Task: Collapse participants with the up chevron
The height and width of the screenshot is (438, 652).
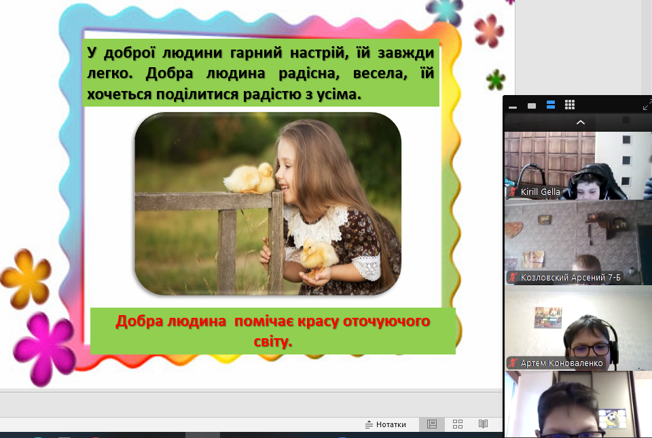Action: tap(581, 122)
